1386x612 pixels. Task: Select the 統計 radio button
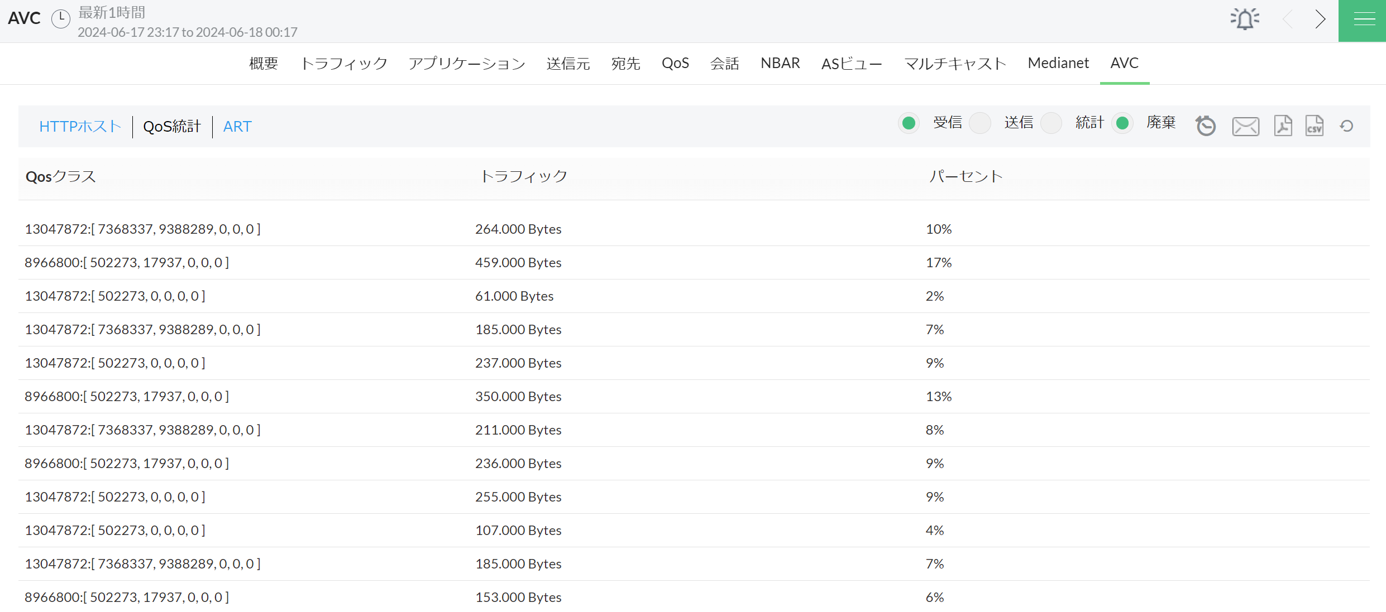point(1051,123)
